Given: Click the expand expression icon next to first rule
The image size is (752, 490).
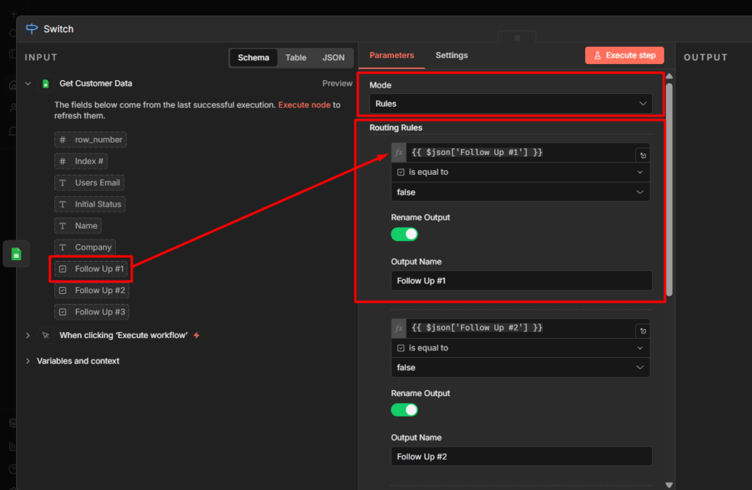Looking at the screenshot, I should pos(643,154).
